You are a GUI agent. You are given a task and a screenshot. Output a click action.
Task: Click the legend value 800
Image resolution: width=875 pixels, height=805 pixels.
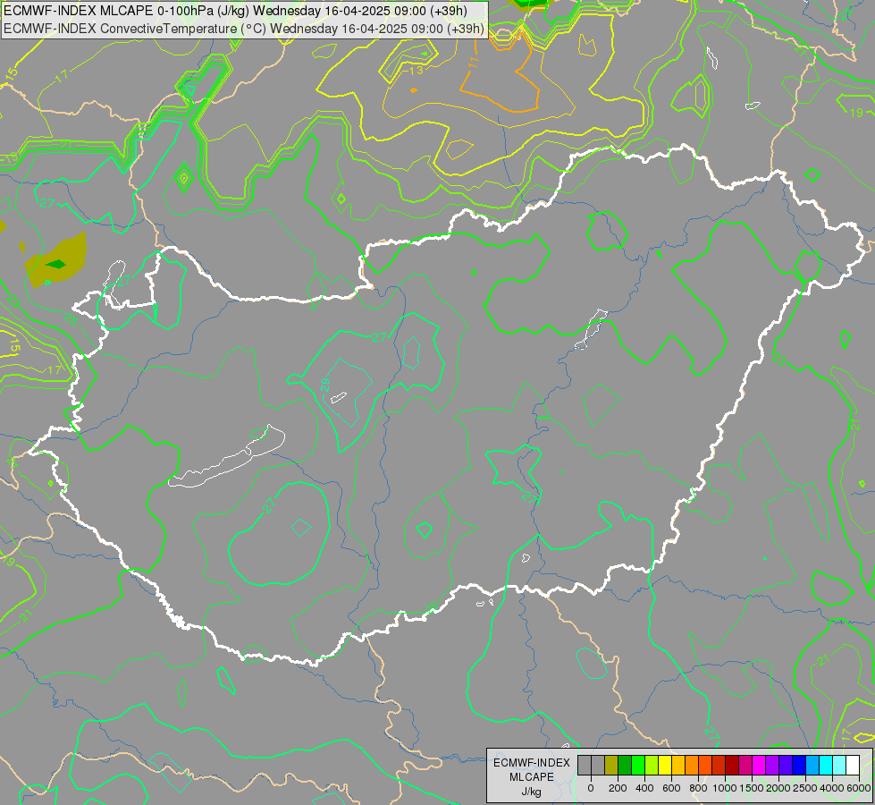pyautogui.click(x=698, y=788)
